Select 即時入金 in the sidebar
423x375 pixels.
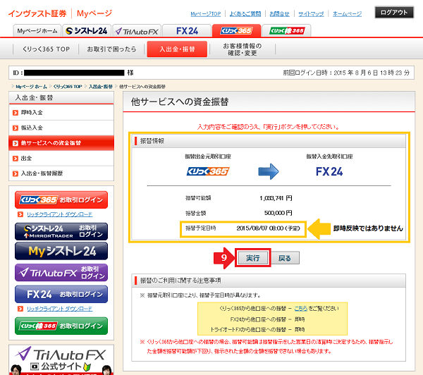coord(61,113)
